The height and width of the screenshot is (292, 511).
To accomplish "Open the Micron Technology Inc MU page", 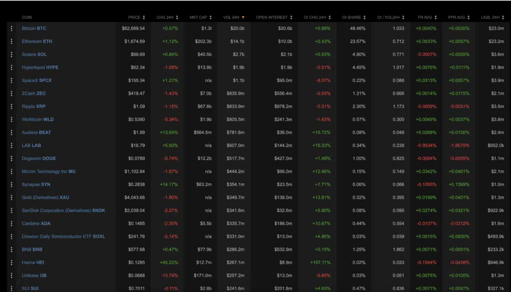I will [x=48, y=171].
